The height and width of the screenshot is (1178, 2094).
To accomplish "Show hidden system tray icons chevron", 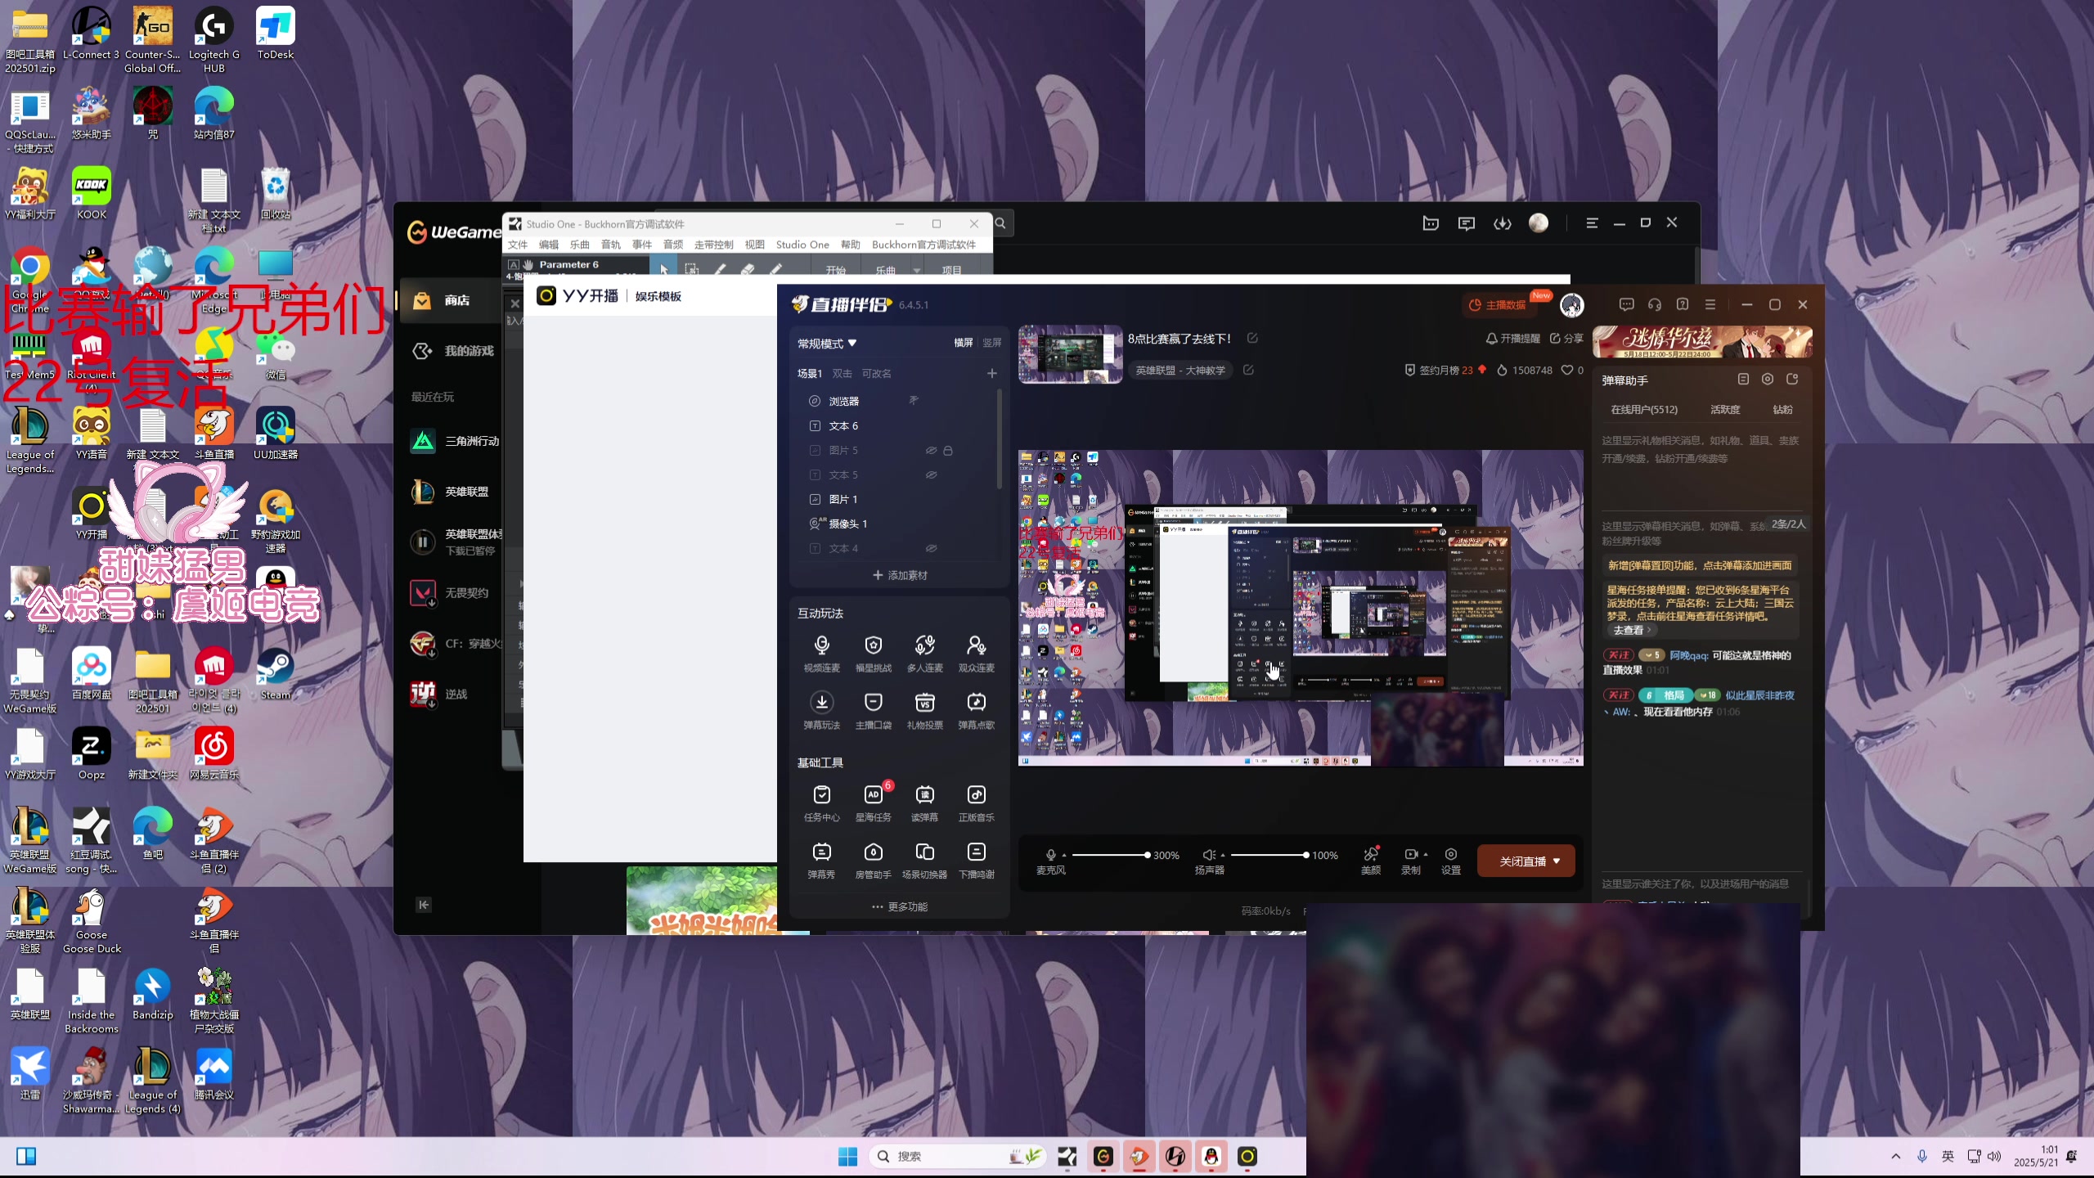I will tap(1895, 1156).
